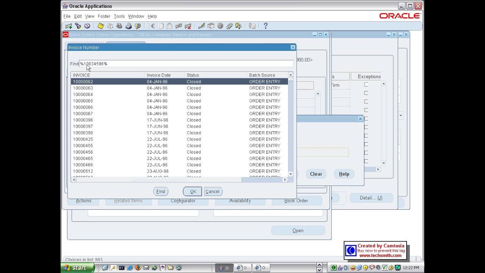Click the Close Form folder icon
This screenshot has width=485, height=273.
(x=138, y=26)
